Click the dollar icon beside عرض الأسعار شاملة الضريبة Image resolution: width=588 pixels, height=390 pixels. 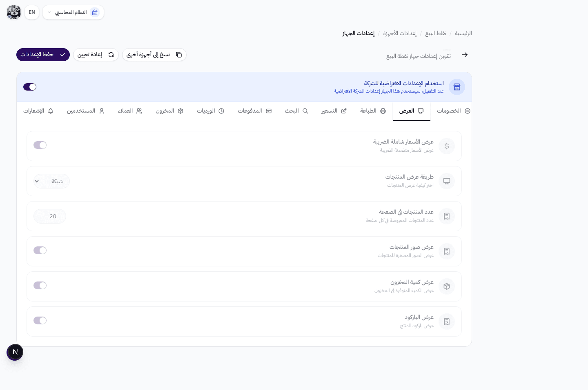[x=447, y=146]
